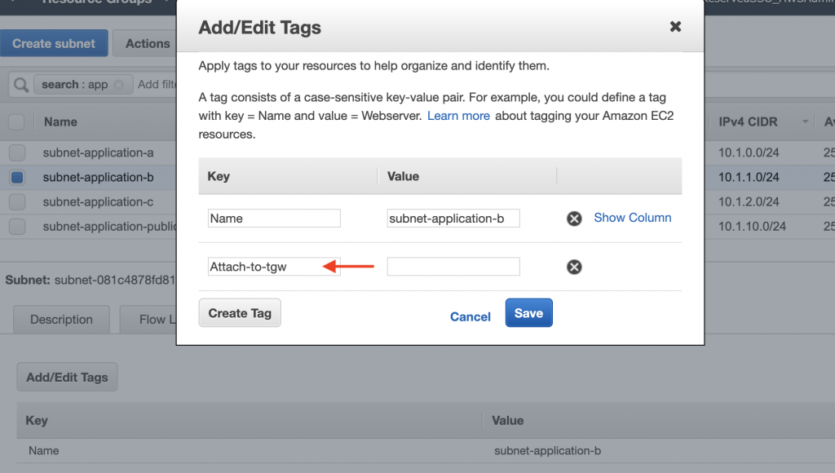The image size is (835, 473).
Task: Close the Add/Edit Tags dialog
Action: click(675, 26)
